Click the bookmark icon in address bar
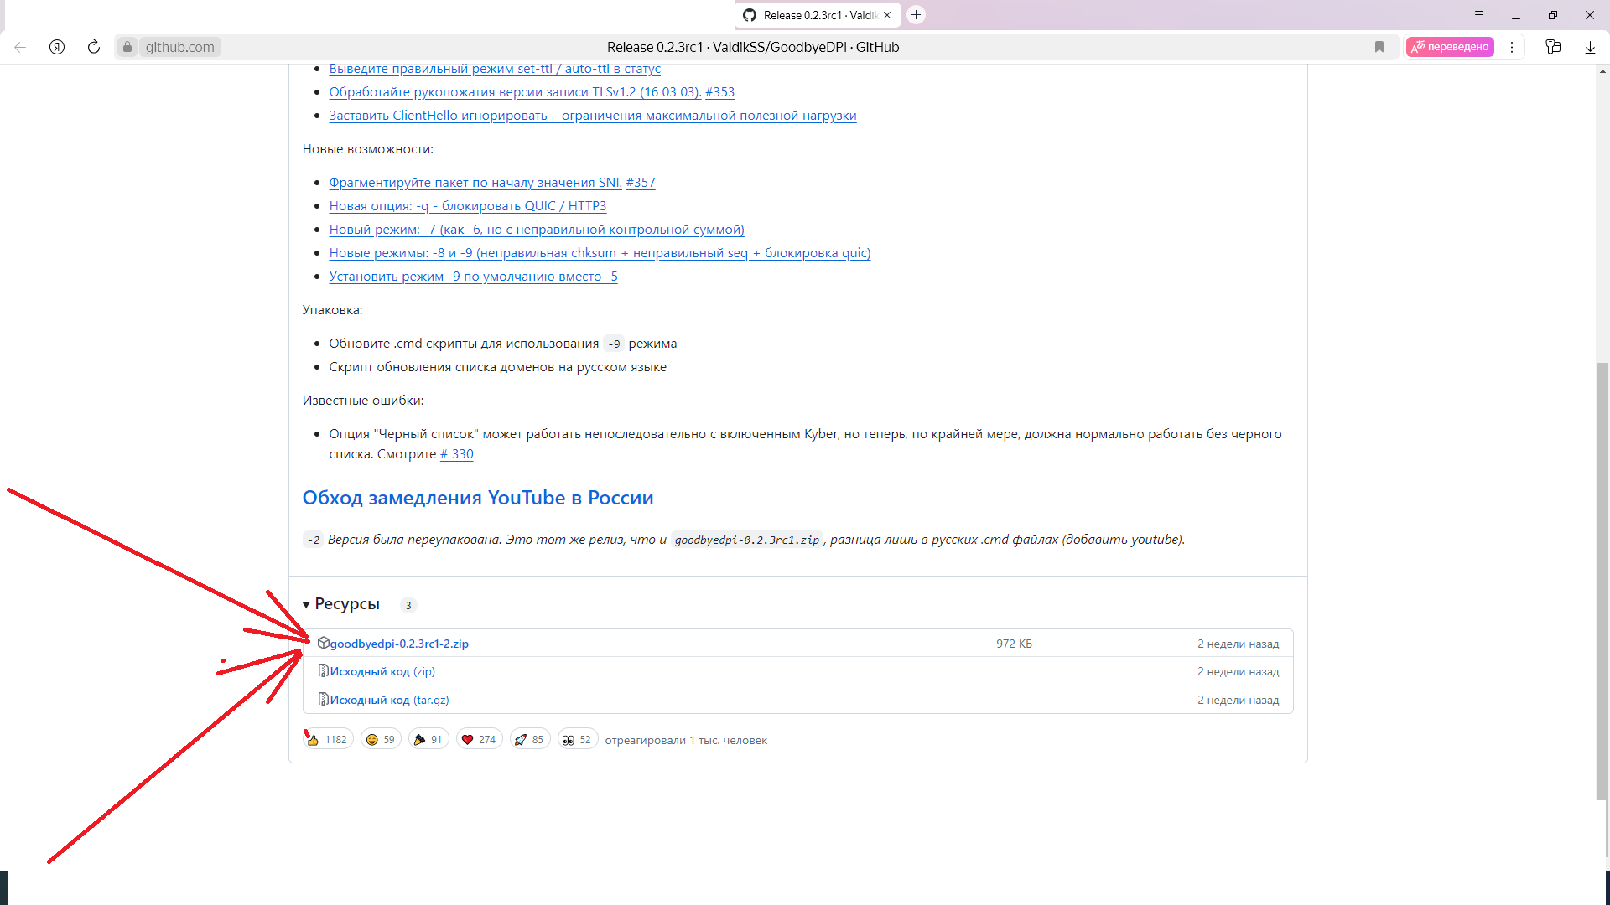Screen dimensions: 1610x905 [1379, 47]
